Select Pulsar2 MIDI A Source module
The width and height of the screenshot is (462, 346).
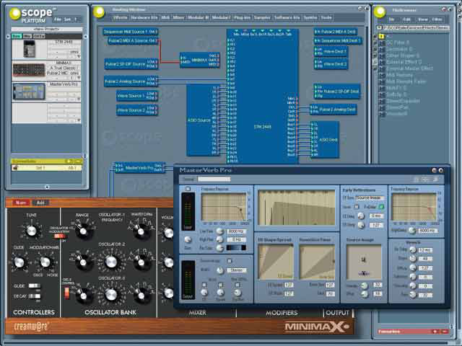click(x=133, y=40)
